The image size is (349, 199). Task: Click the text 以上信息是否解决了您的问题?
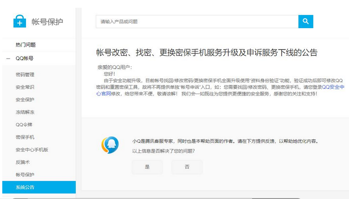coord(164,151)
